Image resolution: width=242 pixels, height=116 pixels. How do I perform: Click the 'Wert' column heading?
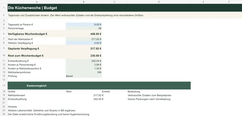69,92
